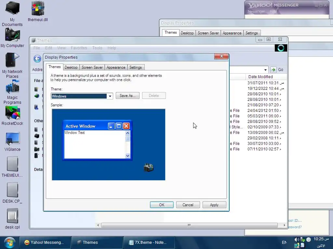The width and height of the screenshot is (333, 249).
Task: Open the Messenger menu in Yahoo Messenger
Action: click(256, 11)
